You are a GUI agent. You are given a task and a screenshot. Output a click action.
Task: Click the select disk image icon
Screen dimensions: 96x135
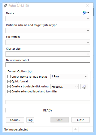click(x=84, y=86)
